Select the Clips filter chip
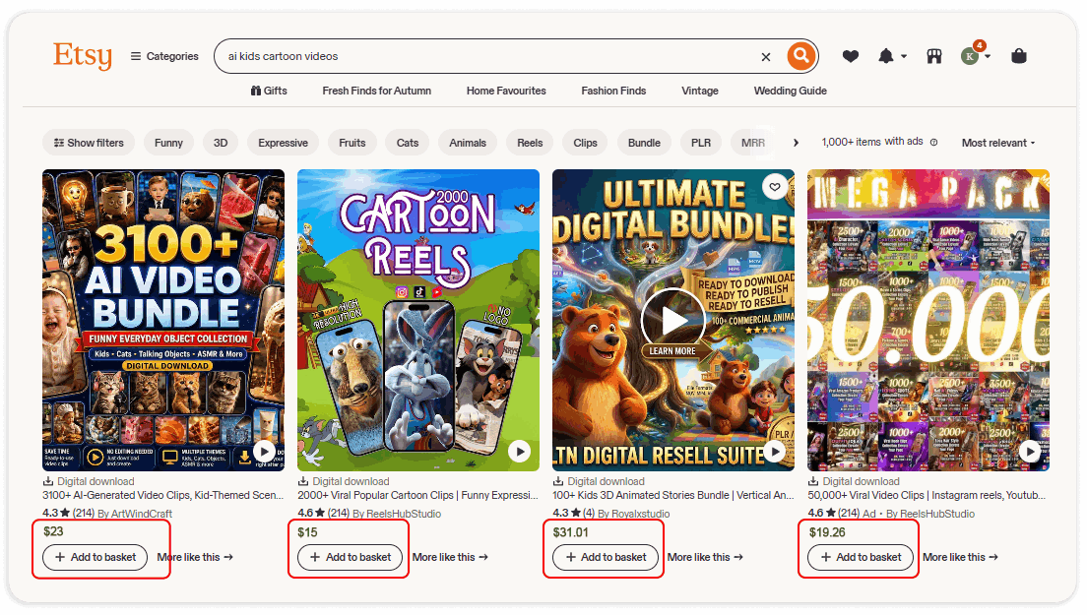Image resolution: width=1087 pixels, height=615 pixels. click(x=585, y=143)
